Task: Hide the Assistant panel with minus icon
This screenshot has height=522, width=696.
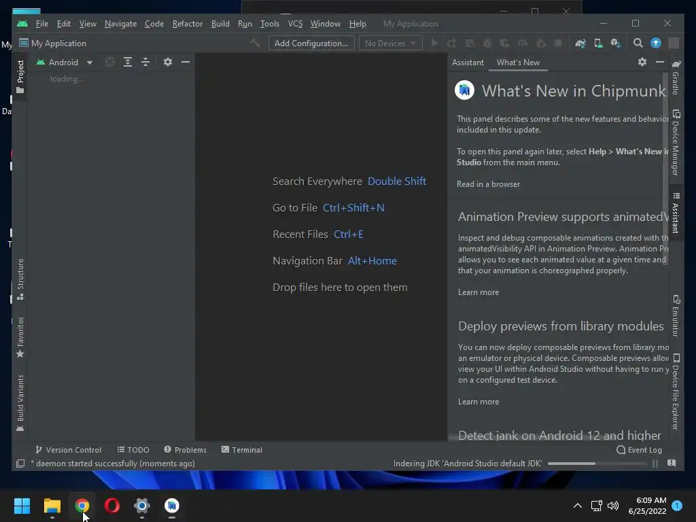Action: (x=660, y=62)
